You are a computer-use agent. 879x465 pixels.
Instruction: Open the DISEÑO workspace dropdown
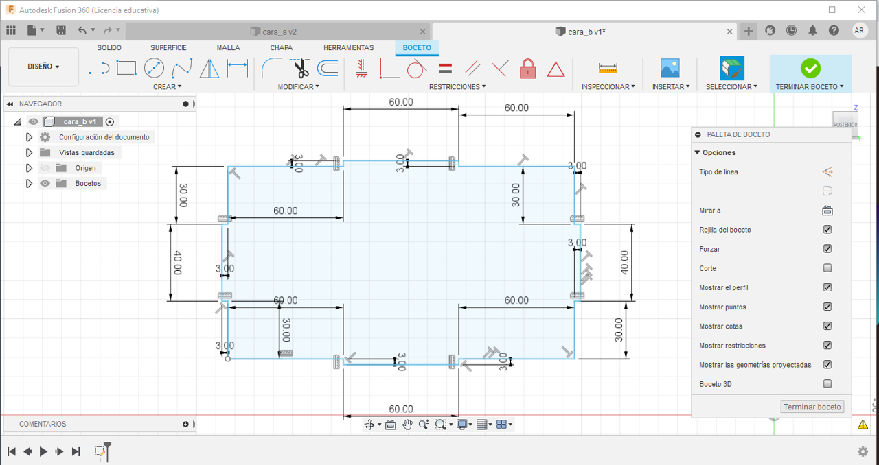pyautogui.click(x=43, y=67)
